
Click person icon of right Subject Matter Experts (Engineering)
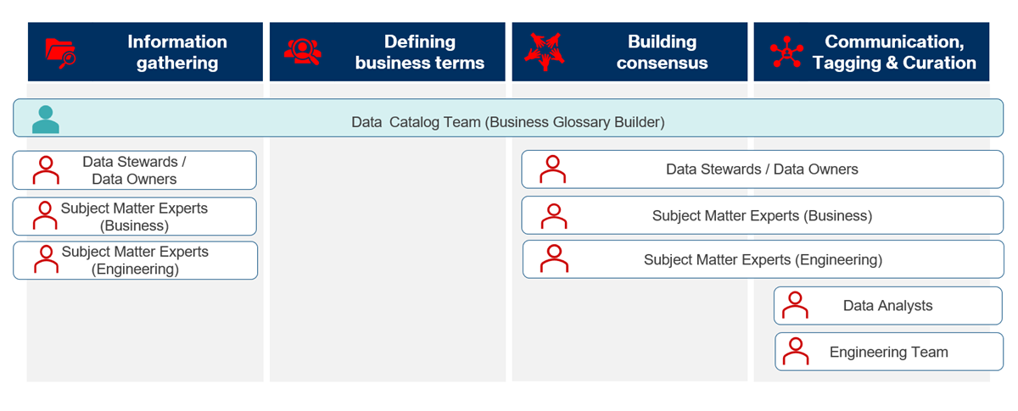553,259
